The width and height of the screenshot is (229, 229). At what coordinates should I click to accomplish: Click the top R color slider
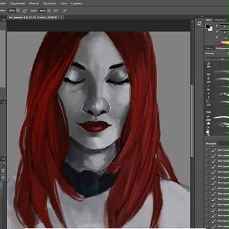pyautogui.click(x=225, y=25)
